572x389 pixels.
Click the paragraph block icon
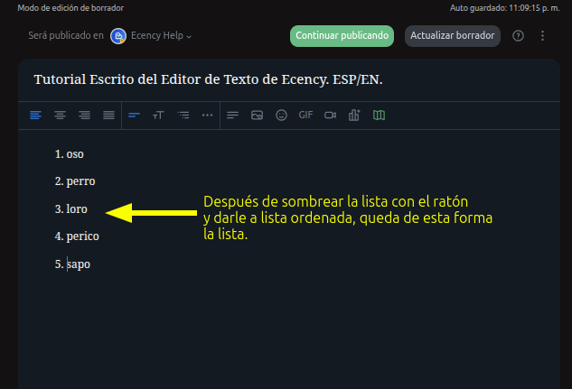click(x=232, y=116)
